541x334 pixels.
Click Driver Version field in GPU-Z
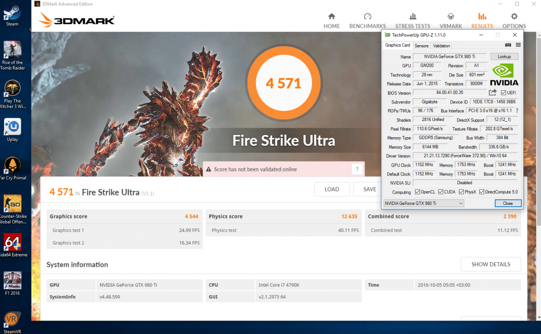pos(465,156)
